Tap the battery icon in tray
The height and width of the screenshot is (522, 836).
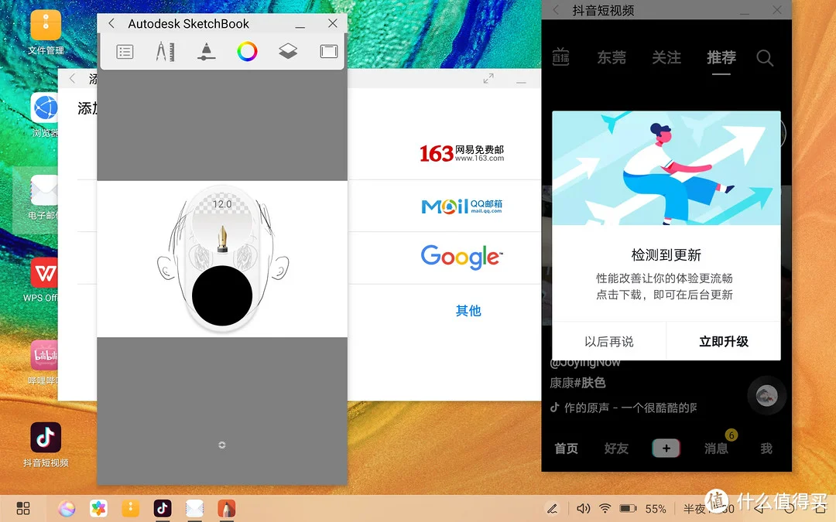point(628,509)
